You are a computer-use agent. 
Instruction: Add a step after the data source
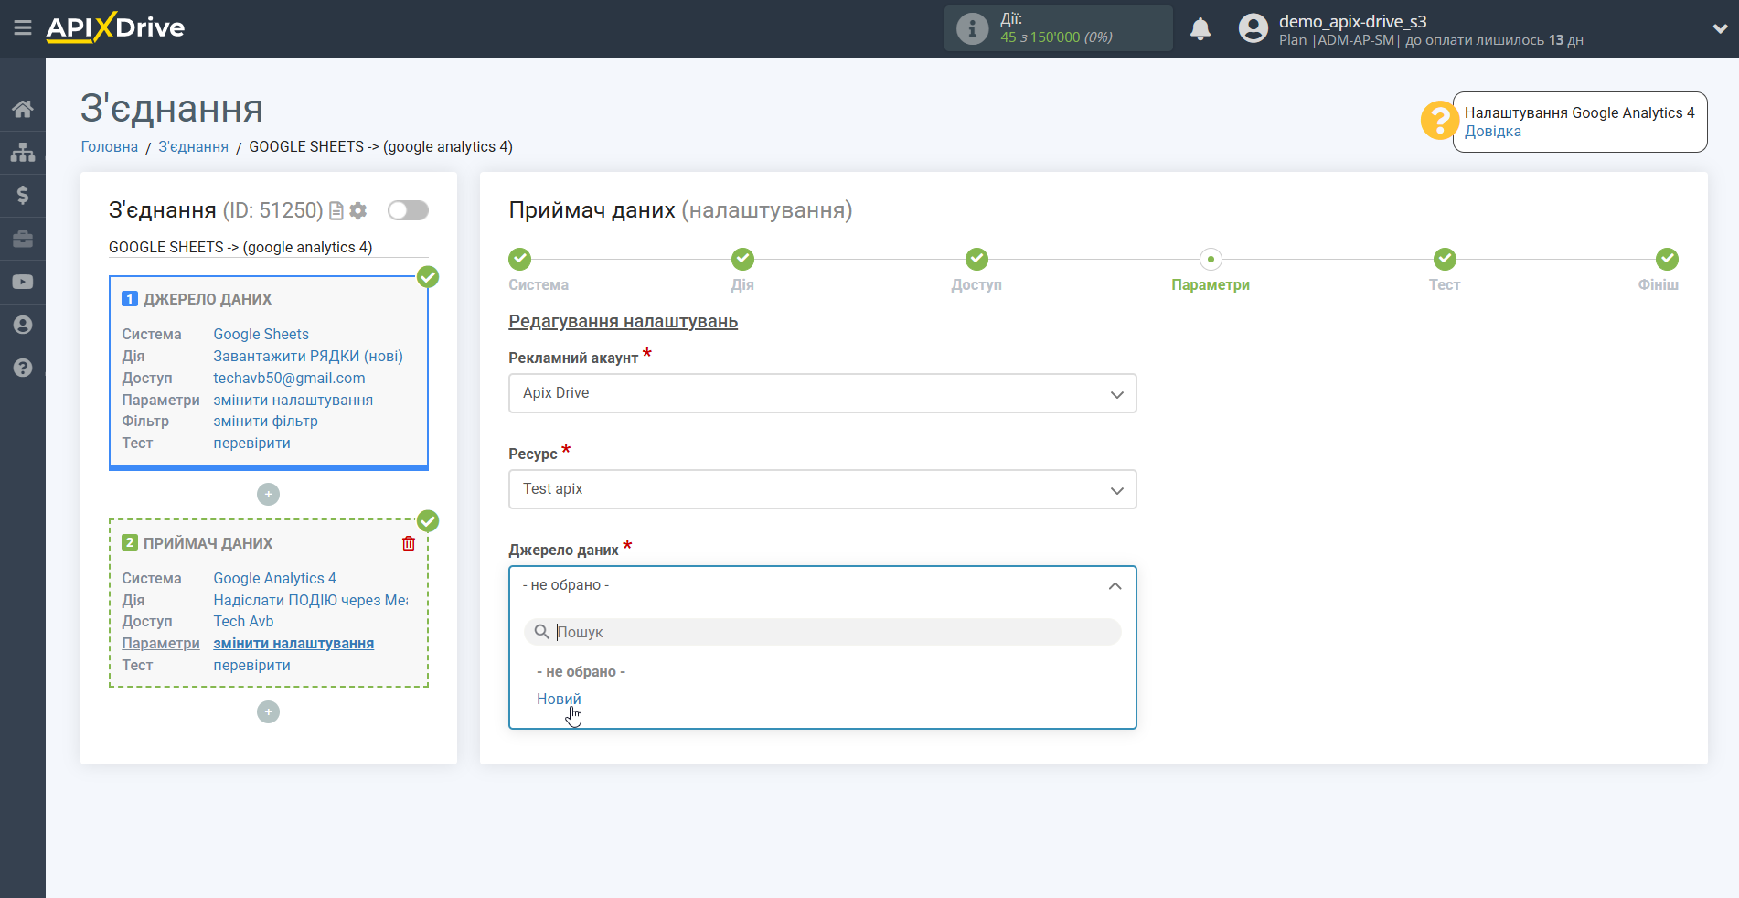[268, 494]
